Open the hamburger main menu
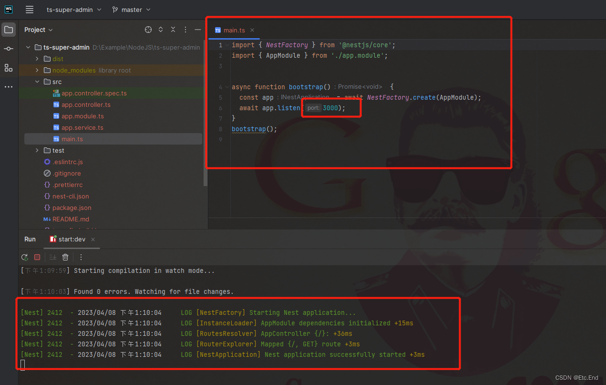 29,10
